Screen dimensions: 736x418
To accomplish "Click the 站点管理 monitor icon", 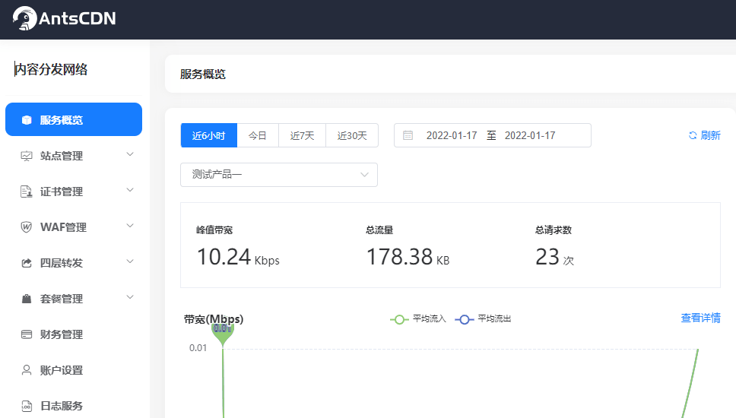I will click(x=27, y=156).
